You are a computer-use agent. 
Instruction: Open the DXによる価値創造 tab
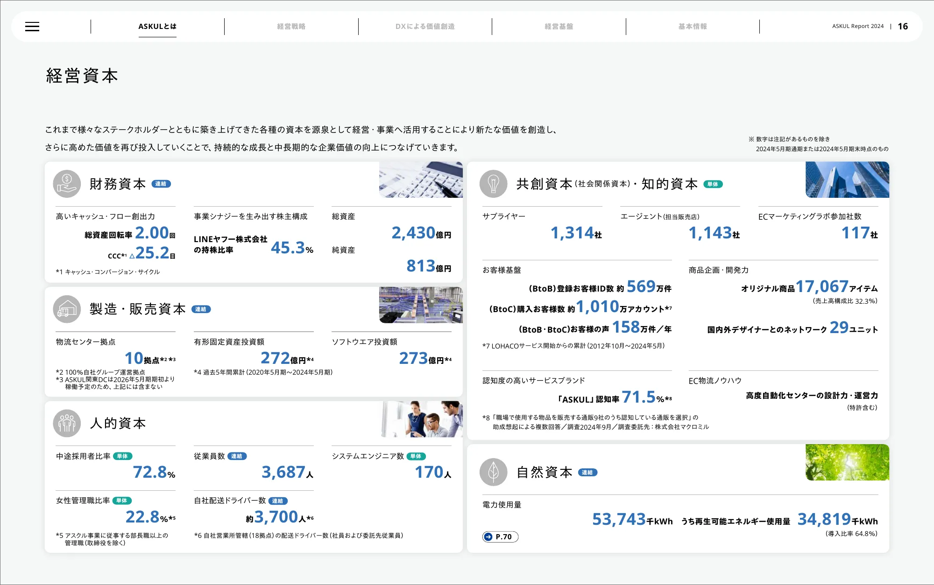tap(425, 27)
